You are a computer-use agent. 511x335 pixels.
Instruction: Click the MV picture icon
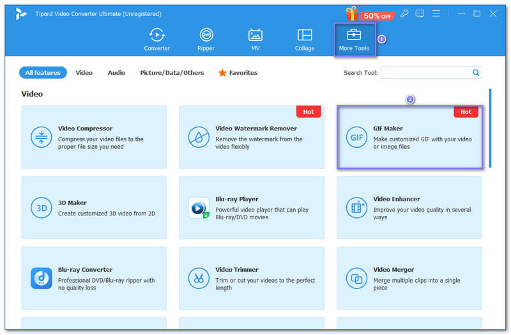(255, 35)
